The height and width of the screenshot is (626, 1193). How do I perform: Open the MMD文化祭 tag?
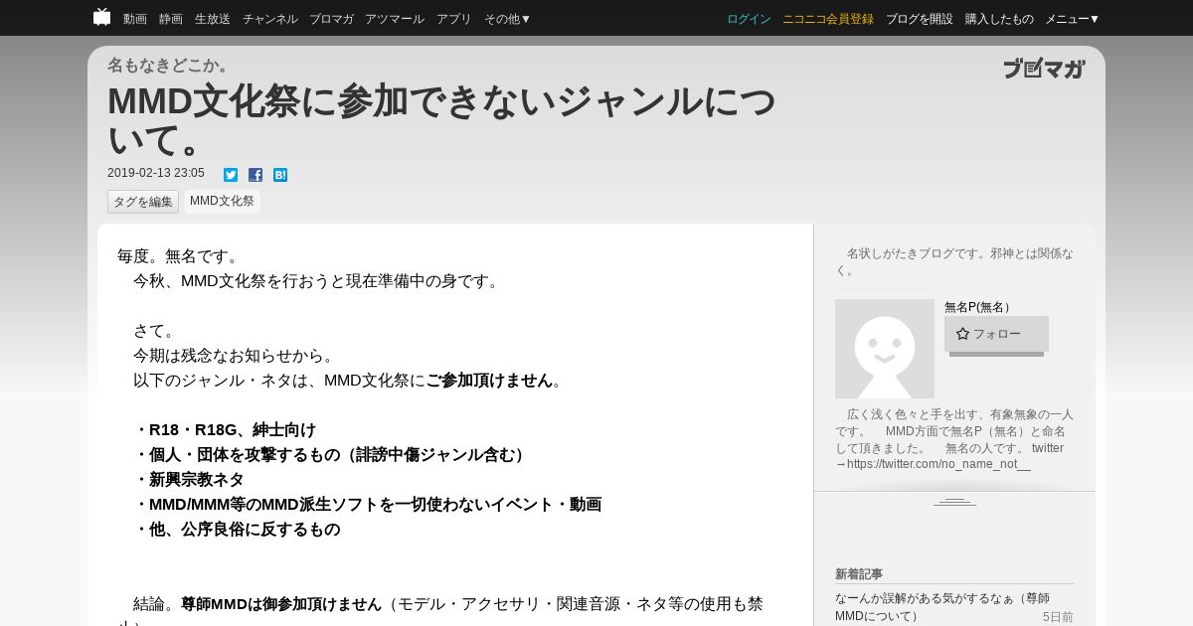[222, 202]
